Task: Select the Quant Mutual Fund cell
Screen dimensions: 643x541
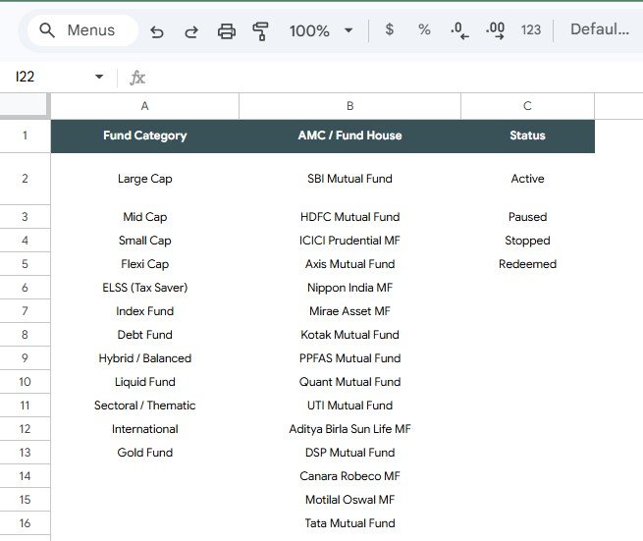Action: pyautogui.click(x=349, y=382)
